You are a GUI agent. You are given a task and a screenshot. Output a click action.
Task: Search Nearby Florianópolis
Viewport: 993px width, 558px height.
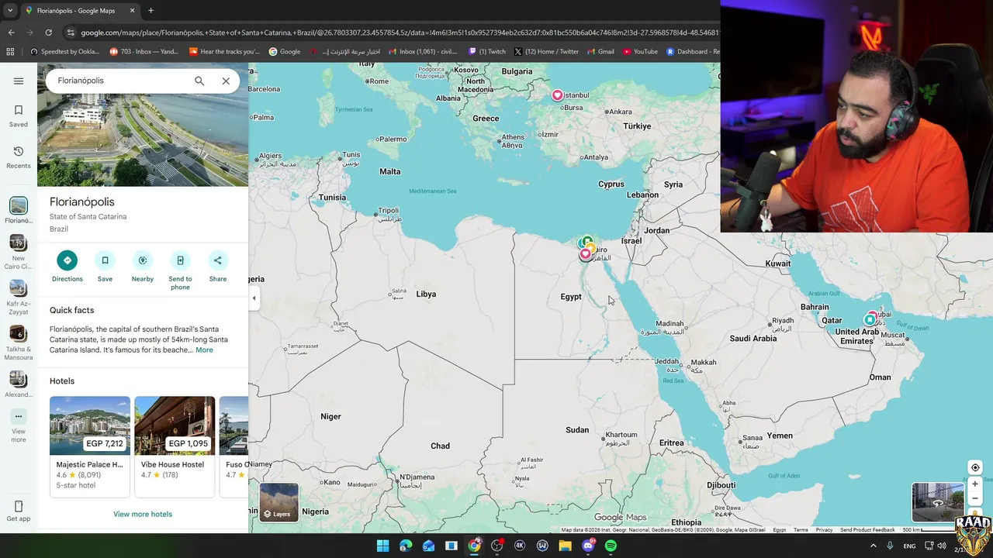tap(143, 266)
